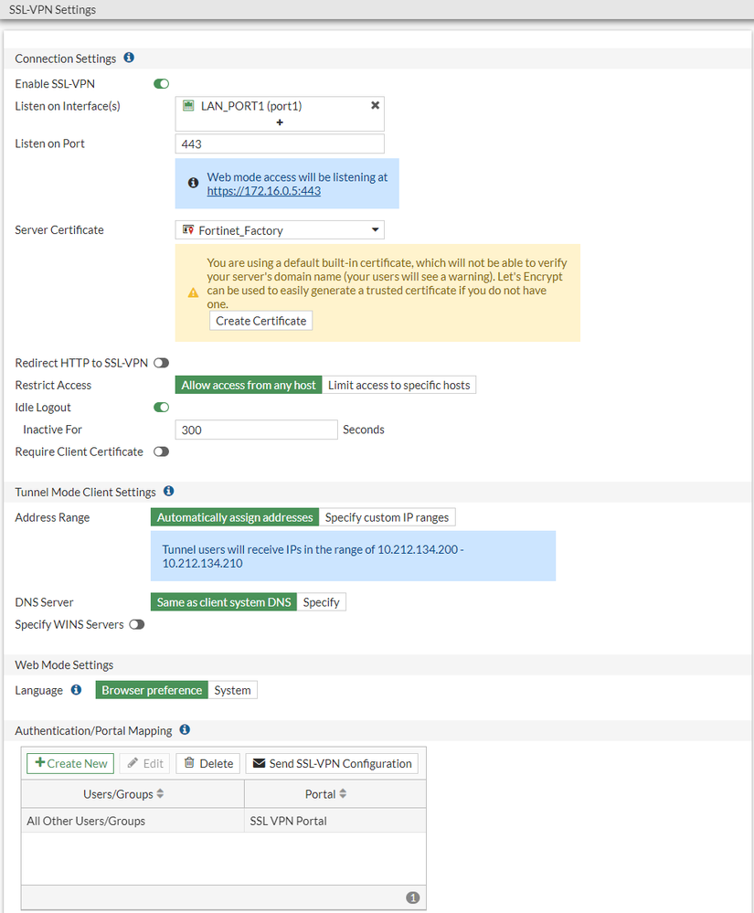Enable Redirect HTTP to SSL-VPN toggle
The height and width of the screenshot is (913, 754).
coord(162,363)
